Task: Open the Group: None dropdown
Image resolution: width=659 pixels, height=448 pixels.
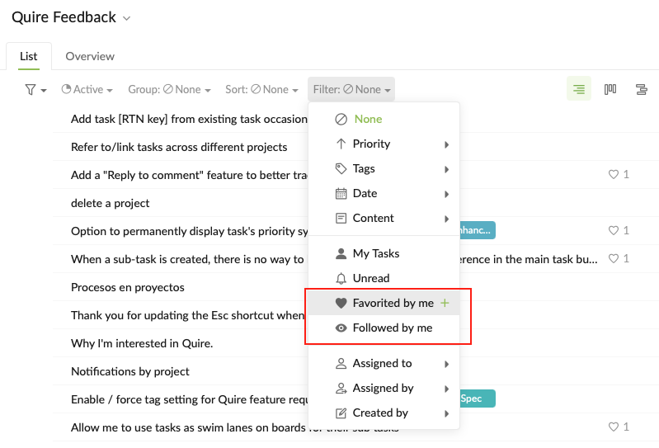Action: click(x=169, y=89)
